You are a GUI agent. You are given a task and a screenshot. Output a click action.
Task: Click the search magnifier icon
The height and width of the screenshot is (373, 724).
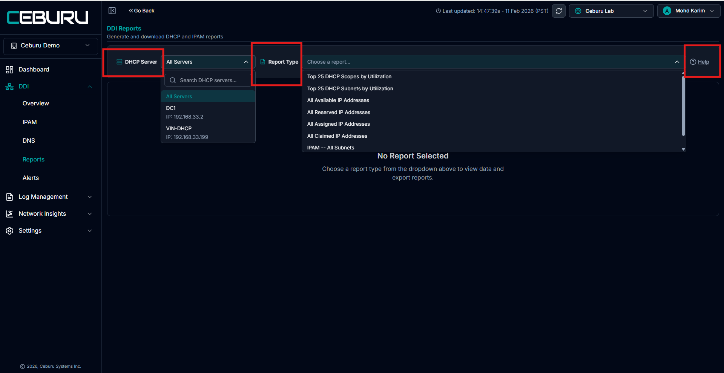point(173,80)
